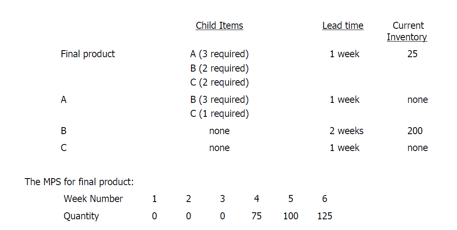
Task: Click the text C (2 required)
Action: (219, 82)
